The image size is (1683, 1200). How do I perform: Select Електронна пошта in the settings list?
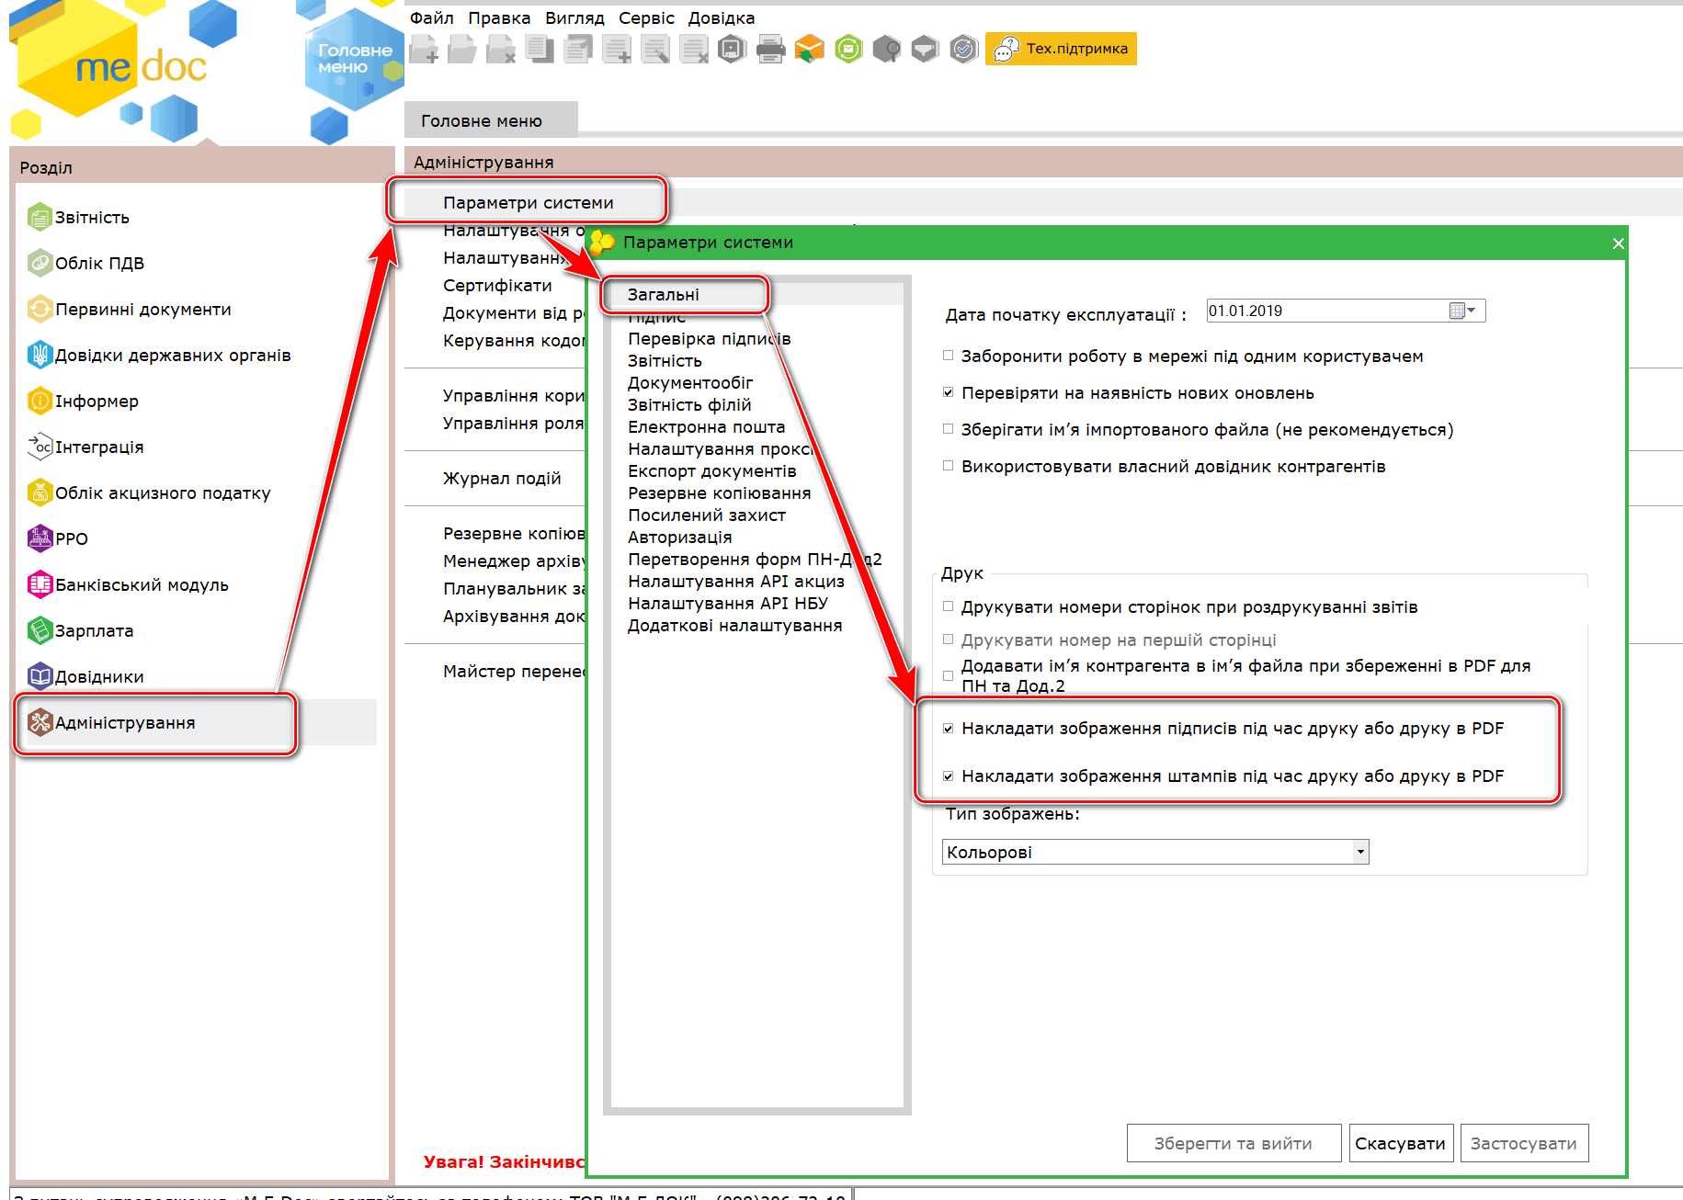[x=706, y=427]
